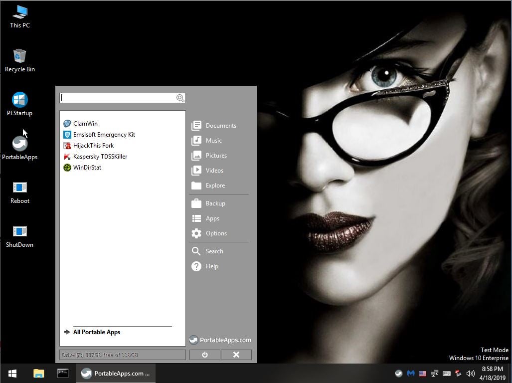This screenshot has width=512, height=383.
Task: Open the Search function in PortableApps menu
Action: pos(213,251)
